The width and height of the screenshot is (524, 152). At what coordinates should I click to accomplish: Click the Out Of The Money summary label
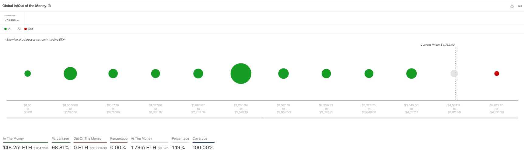[87, 139]
